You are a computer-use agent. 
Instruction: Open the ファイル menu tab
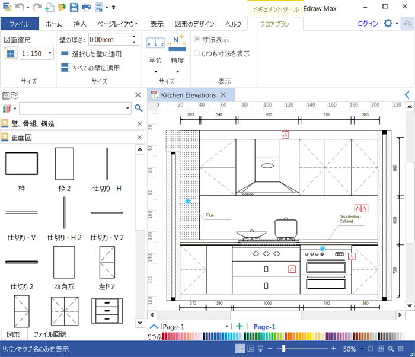click(x=20, y=24)
